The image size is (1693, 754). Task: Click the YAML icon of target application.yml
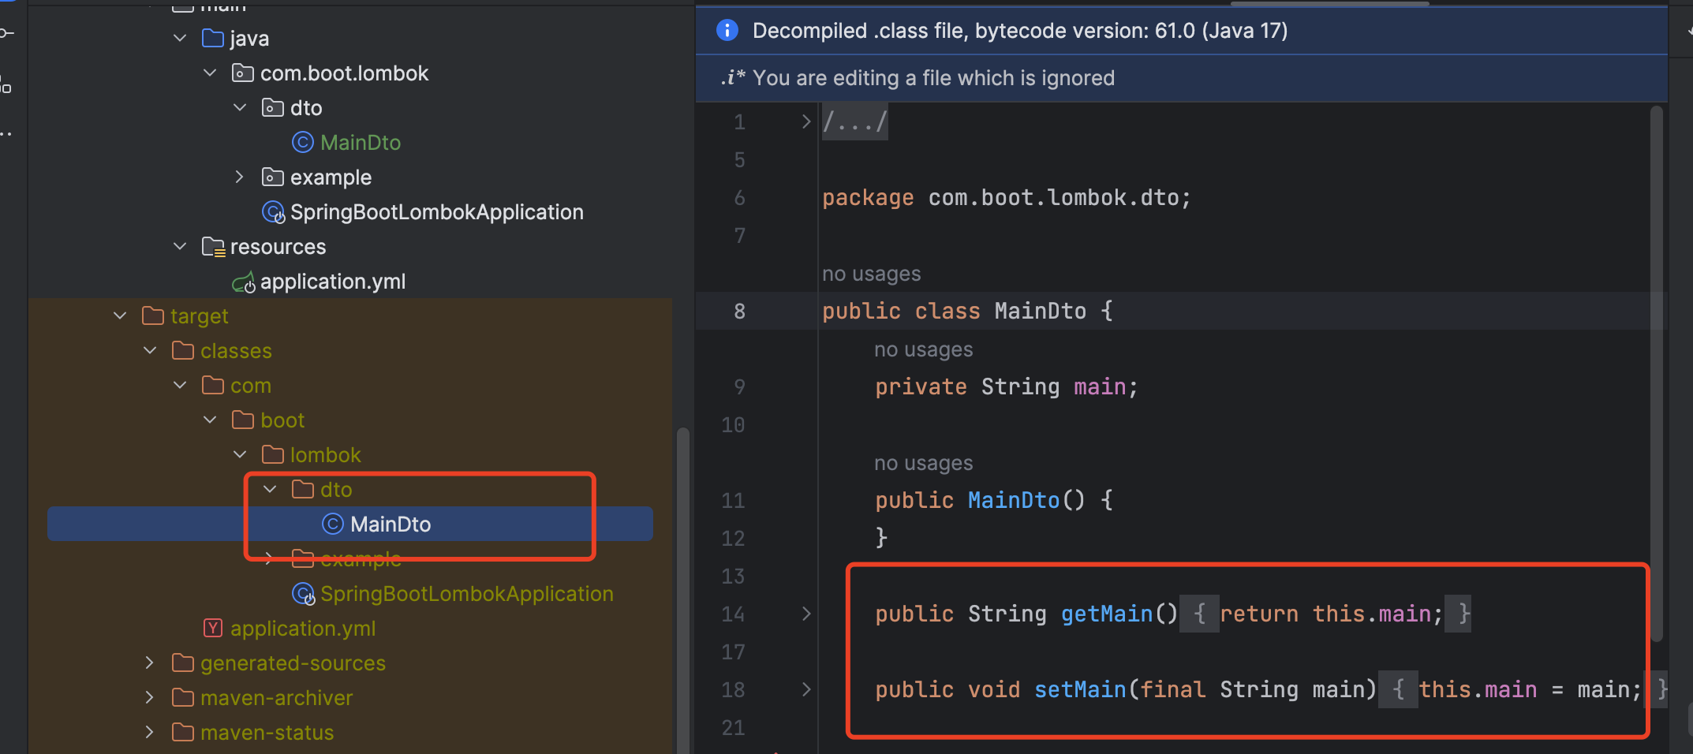tap(213, 628)
